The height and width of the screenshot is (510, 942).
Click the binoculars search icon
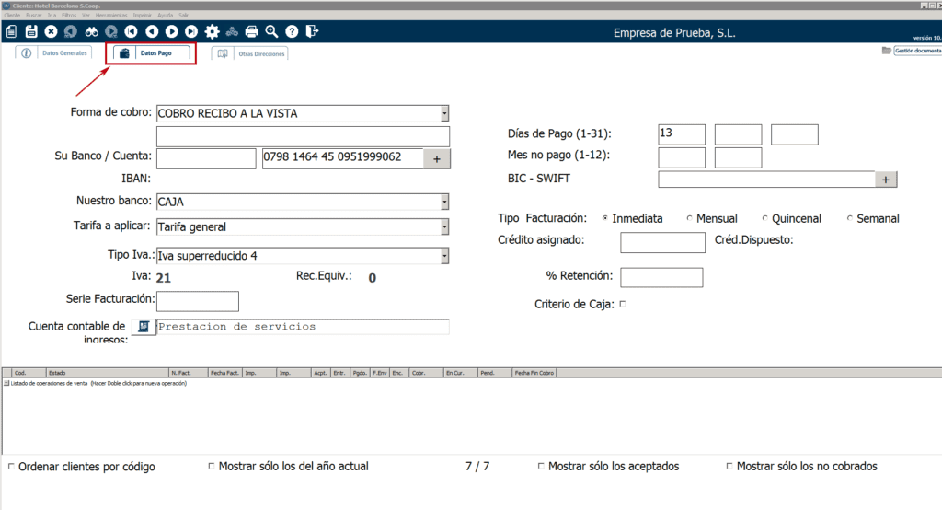click(x=91, y=31)
